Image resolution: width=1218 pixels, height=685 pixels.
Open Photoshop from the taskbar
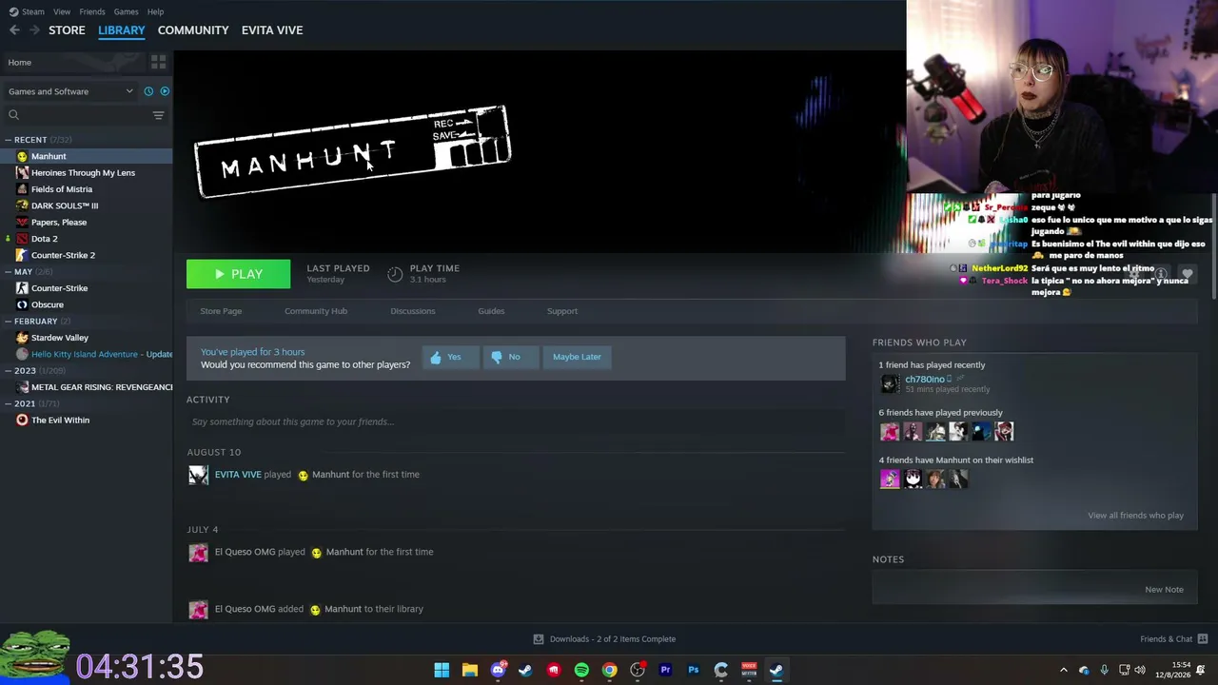tap(693, 670)
